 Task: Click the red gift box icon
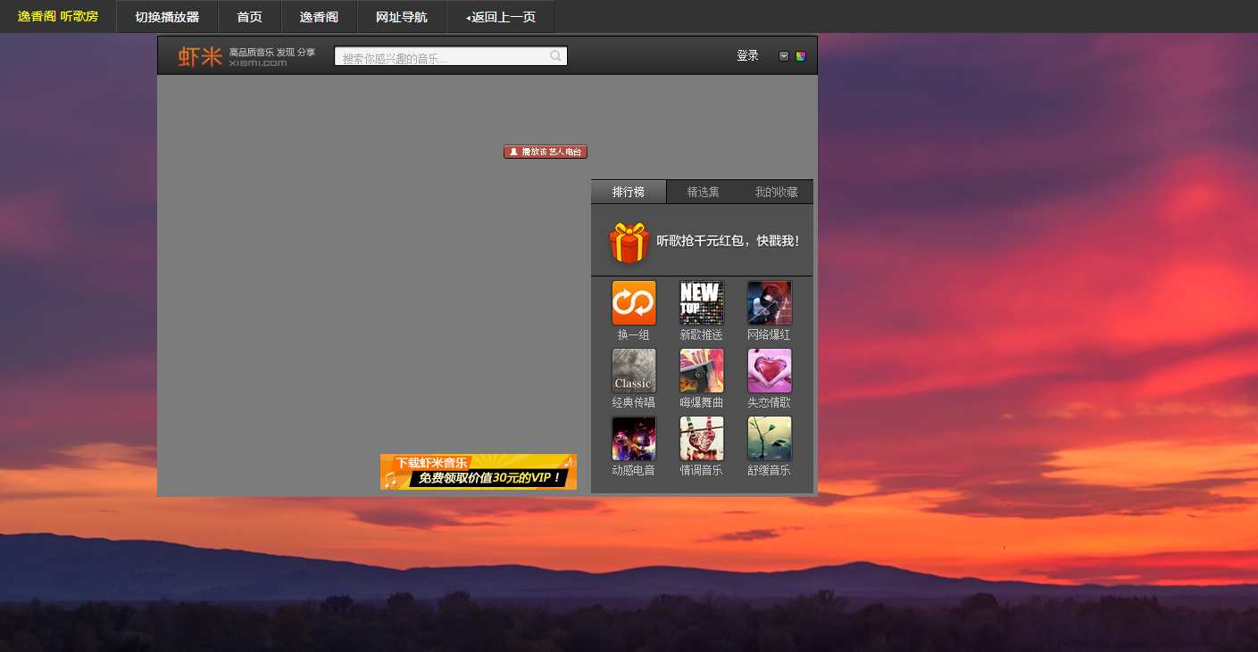pos(629,243)
